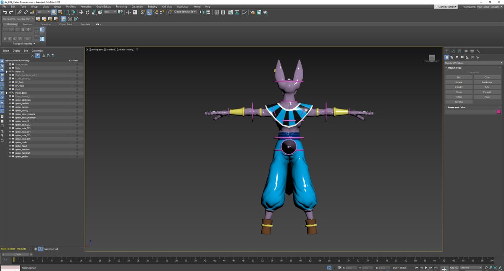Toggle visibility eye of LP_Ropa
The width and height of the screenshot is (504, 271).
[10, 86]
